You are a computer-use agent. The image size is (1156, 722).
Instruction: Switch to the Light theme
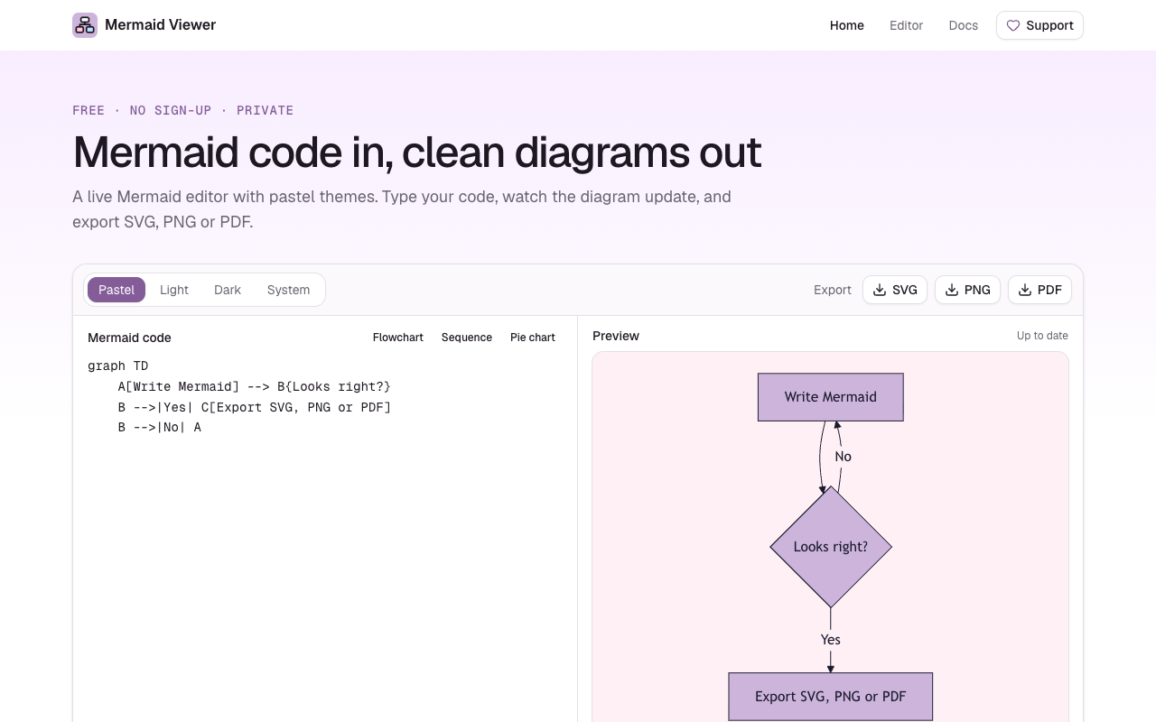(x=174, y=290)
